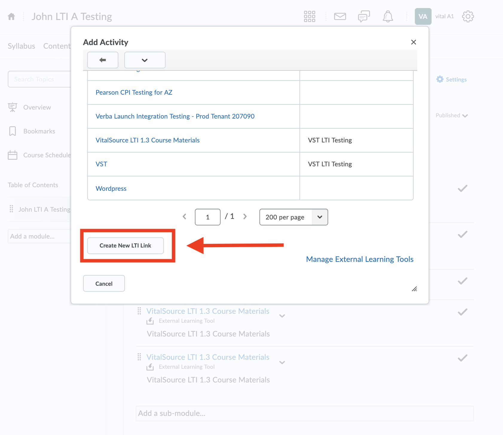Open the admin tools gear icon
Image resolution: width=503 pixels, height=435 pixels.
[468, 16]
